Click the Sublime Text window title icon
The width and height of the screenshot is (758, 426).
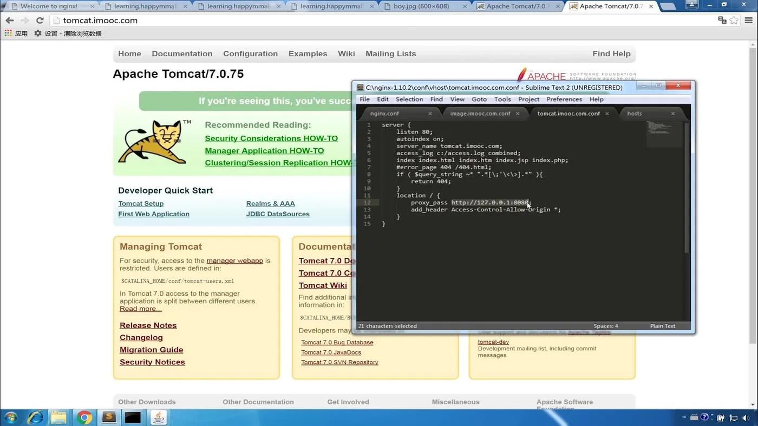pos(361,88)
